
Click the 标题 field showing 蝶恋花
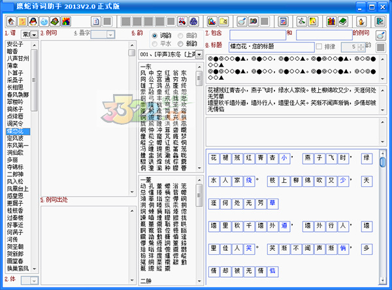coord(272,47)
